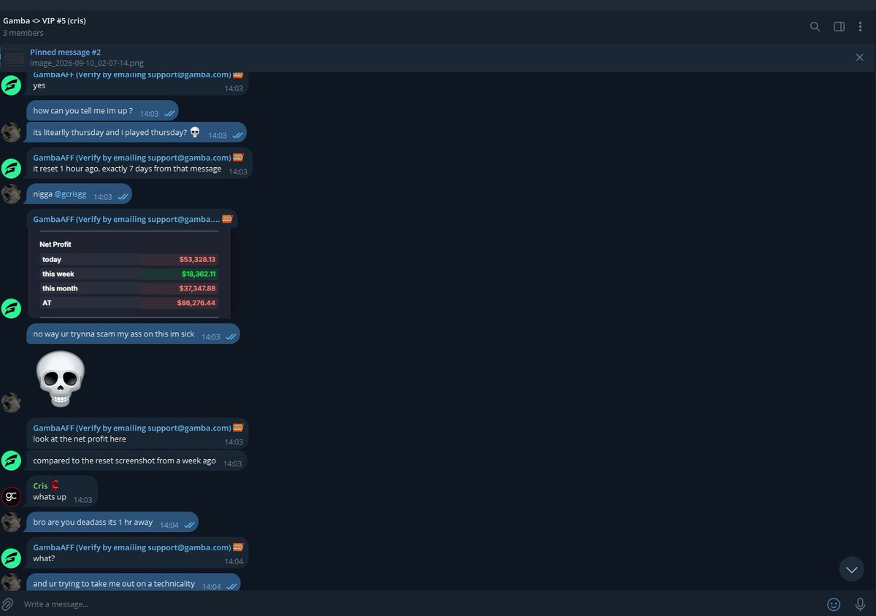Viewport: 876px width, 616px height.
Task: Click the 'how can you tell me im up ?' message
Action: click(103, 111)
